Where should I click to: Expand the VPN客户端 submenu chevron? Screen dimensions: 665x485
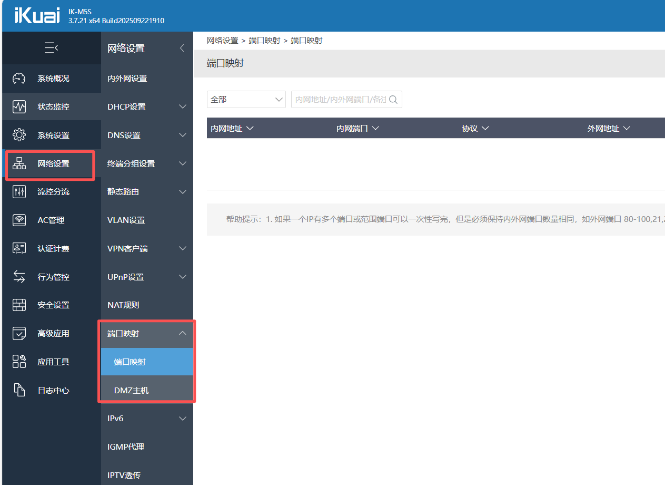[183, 248]
